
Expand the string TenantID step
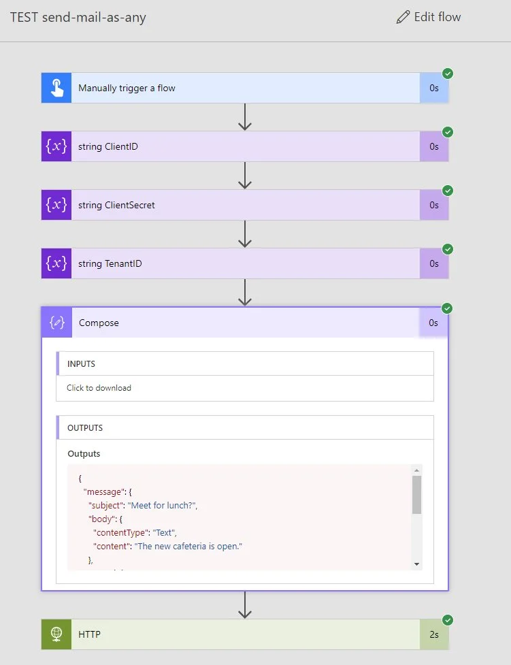click(x=245, y=263)
